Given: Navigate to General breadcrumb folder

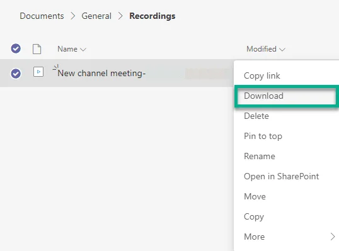Looking at the screenshot, I should pyautogui.click(x=96, y=16).
